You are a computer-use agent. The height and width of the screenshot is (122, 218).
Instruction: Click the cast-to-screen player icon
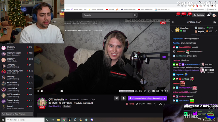coord(145,91)
